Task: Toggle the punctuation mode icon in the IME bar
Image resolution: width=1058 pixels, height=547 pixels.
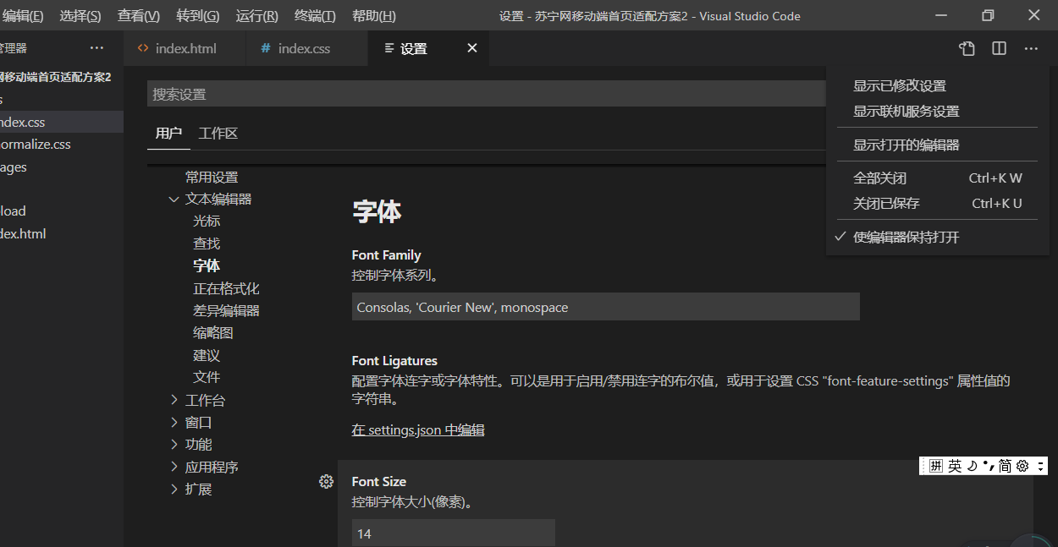Action: pos(989,466)
